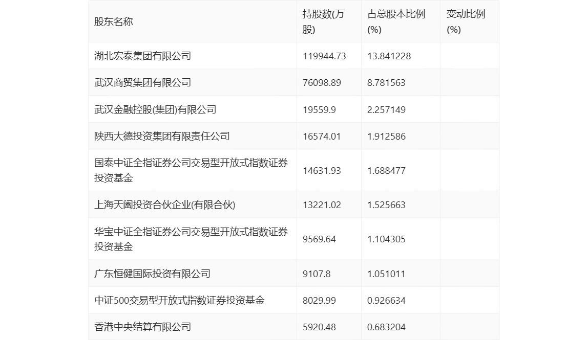Select the holding value 14631.93
Viewport: 588px width, 340px height.
pyautogui.click(x=322, y=171)
